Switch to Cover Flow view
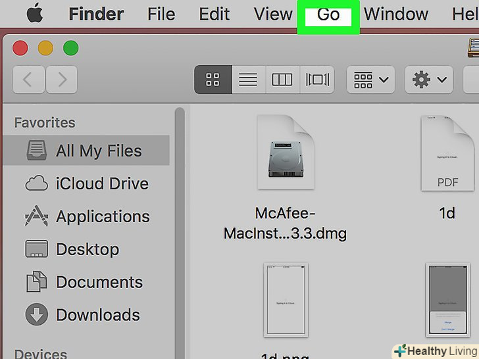 pyautogui.click(x=317, y=80)
